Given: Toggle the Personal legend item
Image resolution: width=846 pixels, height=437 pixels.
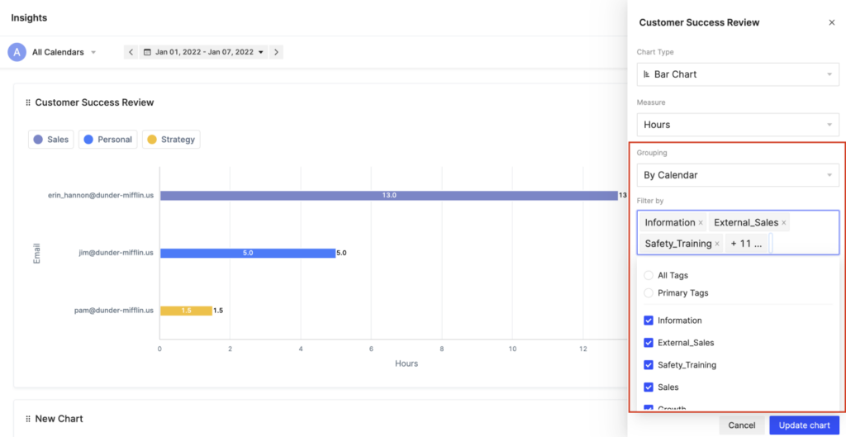Looking at the screenshot, I should click(x=108, y=139).
